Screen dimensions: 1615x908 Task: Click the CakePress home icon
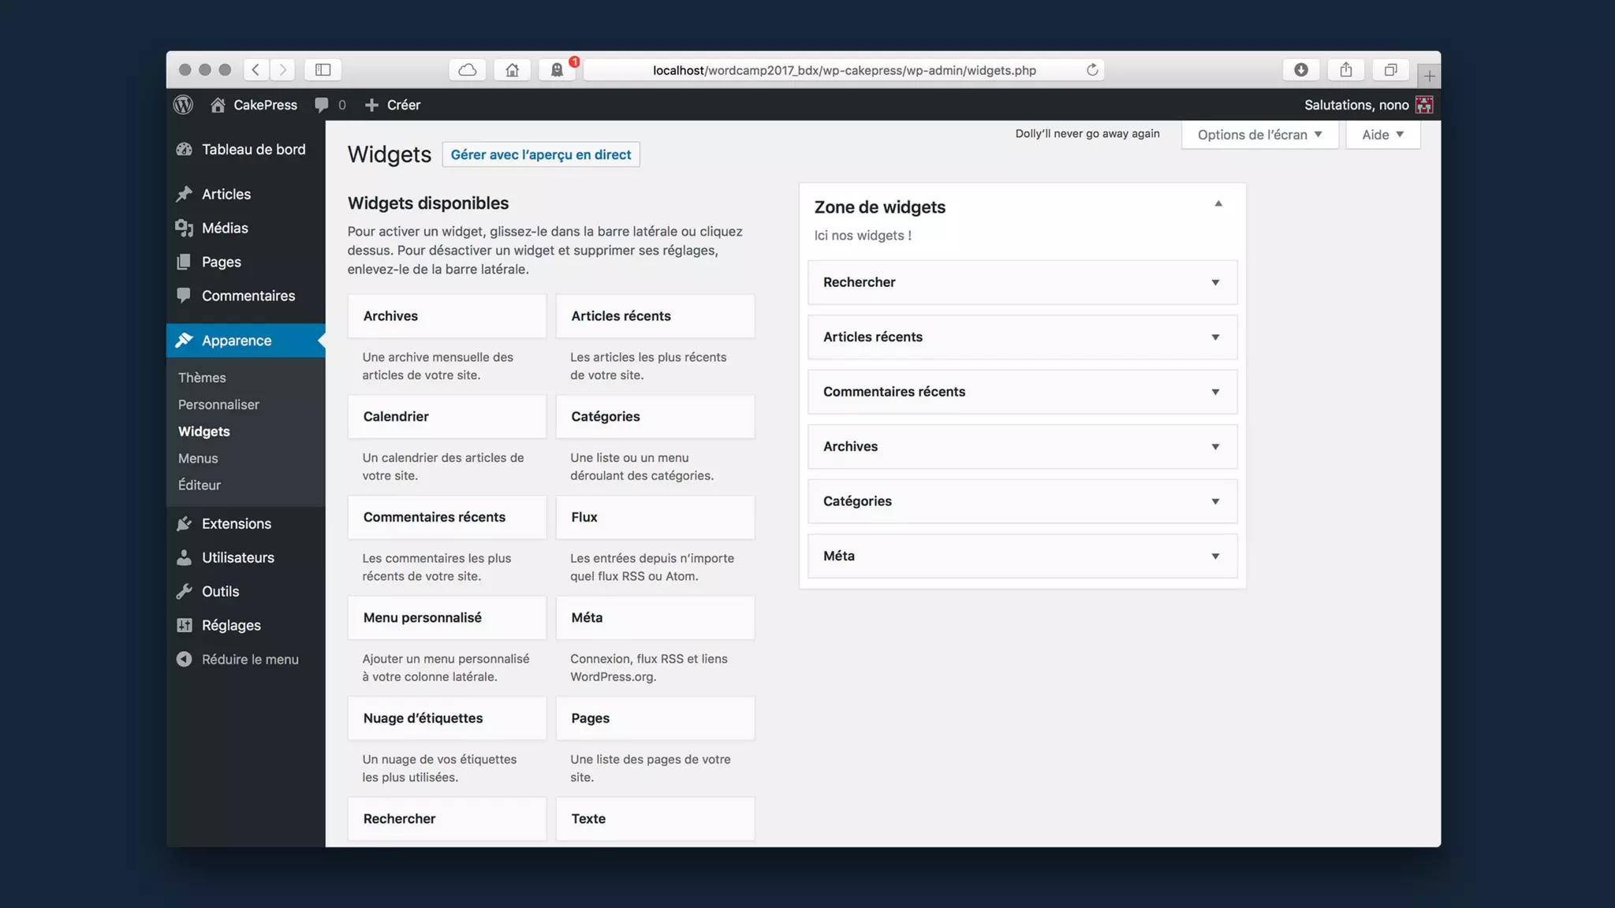218,105
